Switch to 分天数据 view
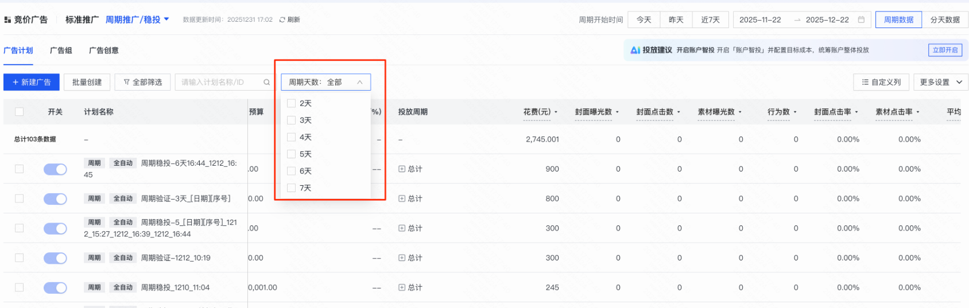This screenshot has width=969, height=308. click(x=945, y=20)
